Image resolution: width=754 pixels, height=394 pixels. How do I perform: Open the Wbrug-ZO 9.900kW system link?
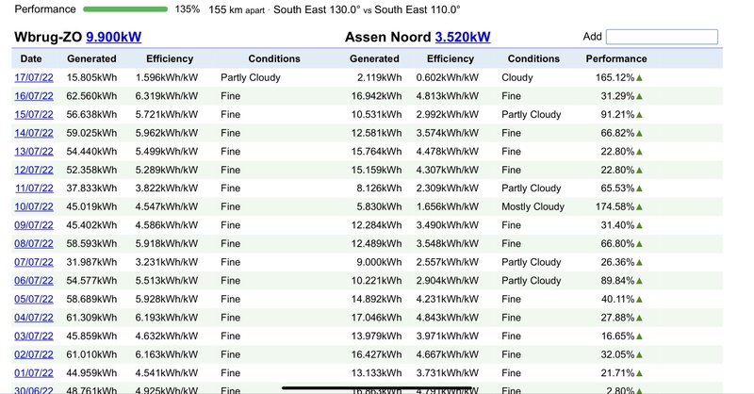click(x=113, y=37)
